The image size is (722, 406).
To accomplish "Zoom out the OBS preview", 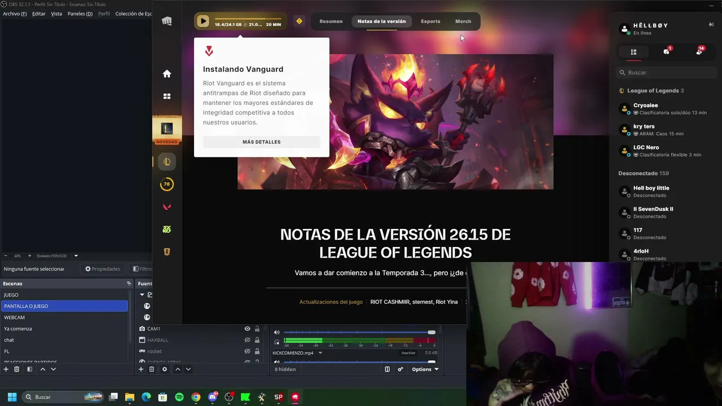I will 6,256.
